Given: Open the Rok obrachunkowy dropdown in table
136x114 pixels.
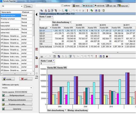Looking at the screenshot, I should (70, 22).
